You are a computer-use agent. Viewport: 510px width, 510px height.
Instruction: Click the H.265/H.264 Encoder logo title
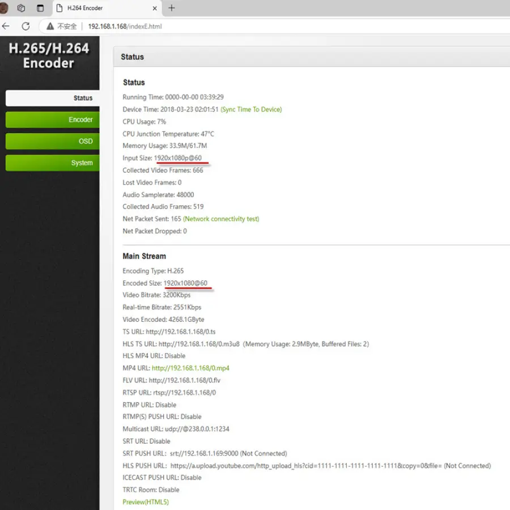49,56
